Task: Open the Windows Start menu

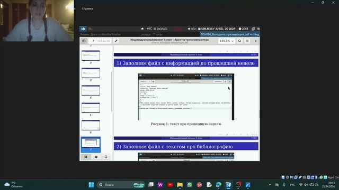Action: (x=91, y=185)
